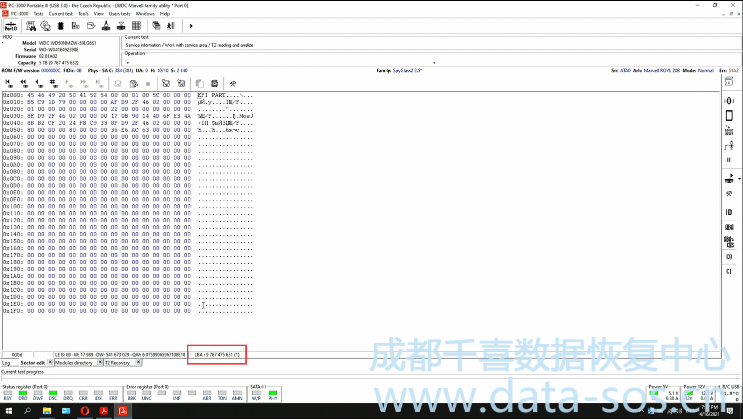Click the C0 button in right sidebar
This screenshot has height=419, width=743.
click(x=729, y=257)
